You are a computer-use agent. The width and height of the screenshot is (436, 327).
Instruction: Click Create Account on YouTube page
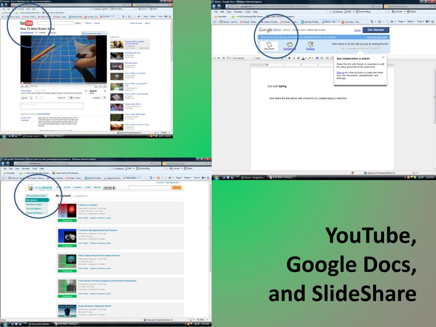point(136,23)
